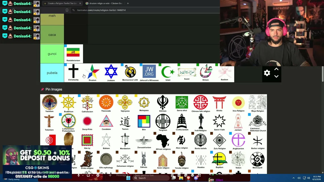Pick the Yoruba religion head tile
The height and width of the screenshot is (182, 324).
point(182,161)
